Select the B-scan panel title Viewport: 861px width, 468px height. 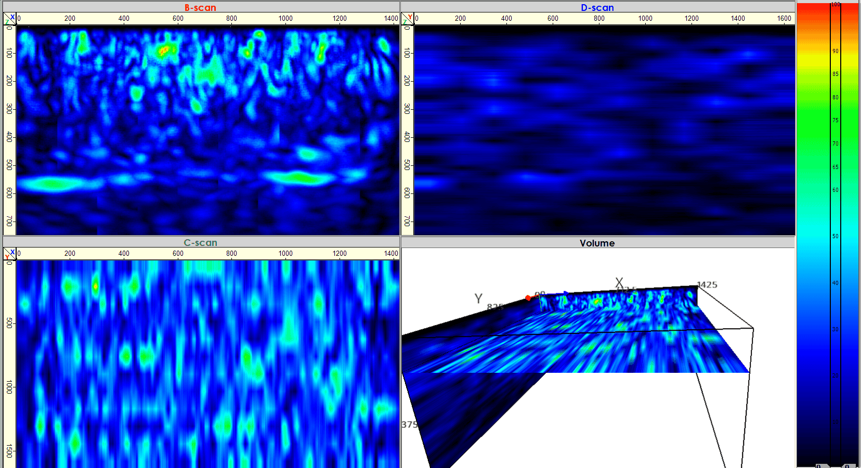[x=200, y=7]
